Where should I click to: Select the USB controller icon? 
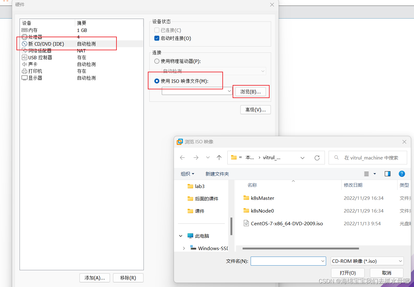pyautogui.click(x=25, y=57)
